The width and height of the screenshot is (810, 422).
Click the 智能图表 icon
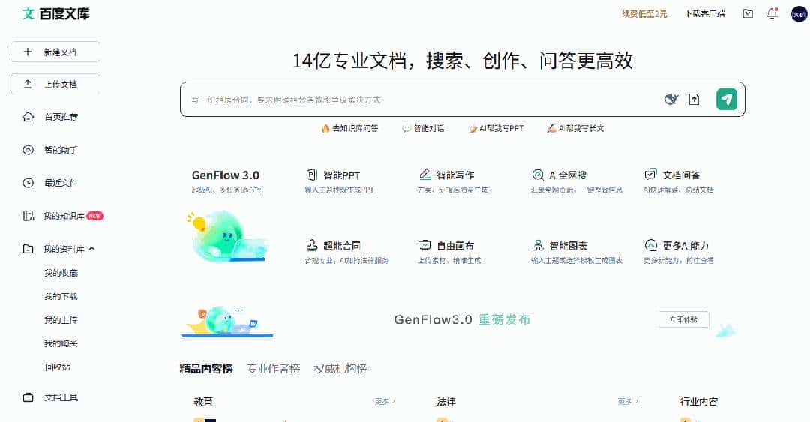(538, 245)
